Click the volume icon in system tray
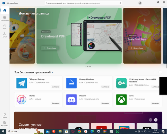 [142, 131]
